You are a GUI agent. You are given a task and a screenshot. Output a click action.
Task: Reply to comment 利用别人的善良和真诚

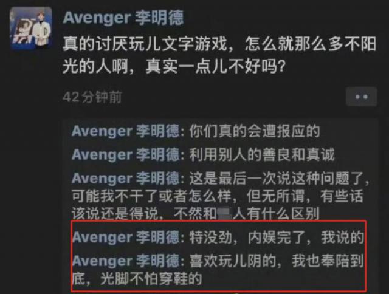click(262, 154)
